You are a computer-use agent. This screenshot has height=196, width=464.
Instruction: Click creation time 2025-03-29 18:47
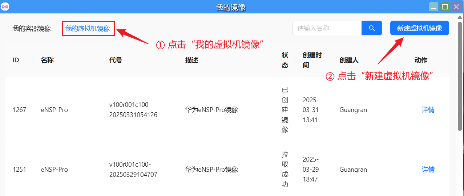pos(311,170)
